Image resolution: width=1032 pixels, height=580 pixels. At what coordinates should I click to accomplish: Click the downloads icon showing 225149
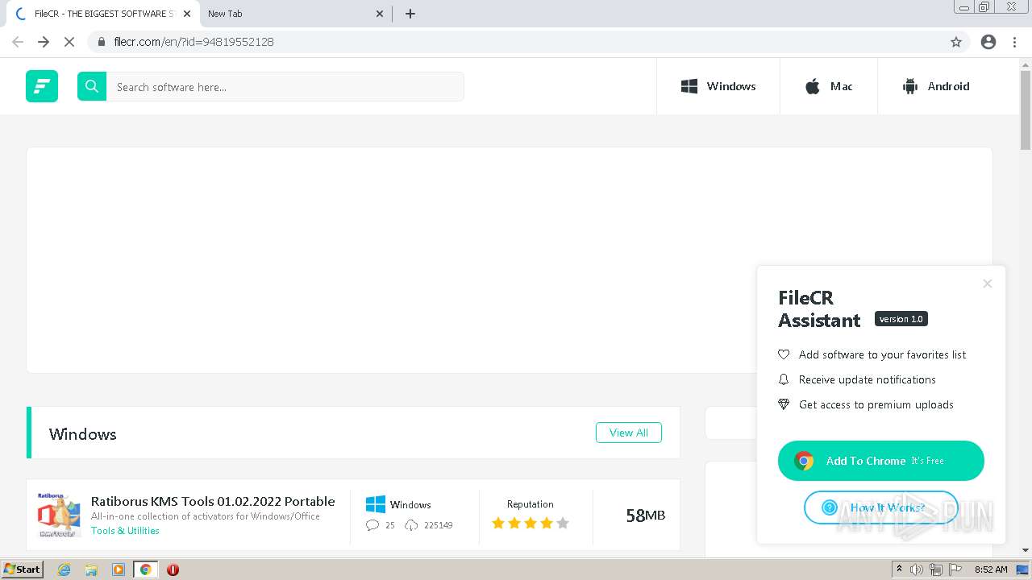(x=411, y=525)
